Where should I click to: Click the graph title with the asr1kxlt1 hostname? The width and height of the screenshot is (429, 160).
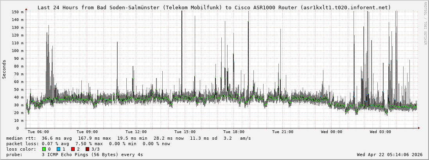pyautogui.click(x=214, y=7)
